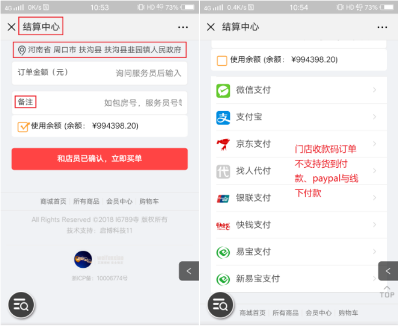Tap the red JD Pay dog icon
Viewport: 398px width, 326px height.
click(x=223, y=144)
